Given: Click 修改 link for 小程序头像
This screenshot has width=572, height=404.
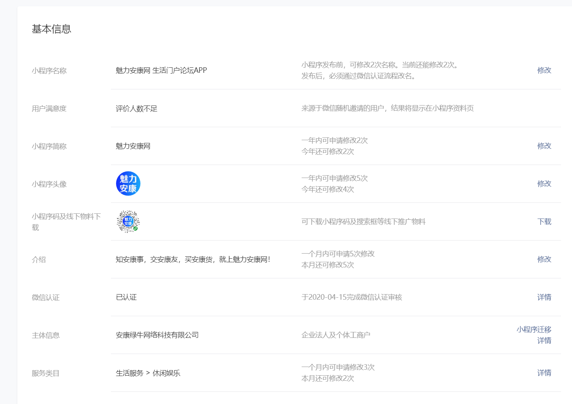Looking at the screenshot, I should tap(544, 184).
